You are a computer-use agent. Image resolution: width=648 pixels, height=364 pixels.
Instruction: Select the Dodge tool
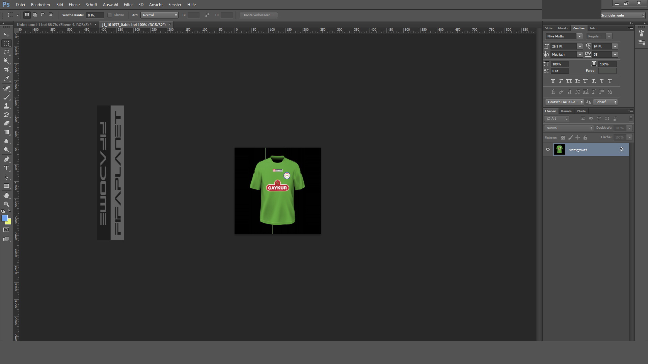pos(6,150)
